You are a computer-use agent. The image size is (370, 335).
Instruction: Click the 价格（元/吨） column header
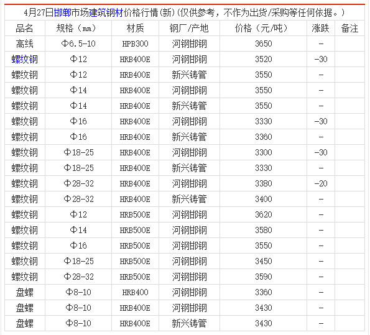click(263, 29)
